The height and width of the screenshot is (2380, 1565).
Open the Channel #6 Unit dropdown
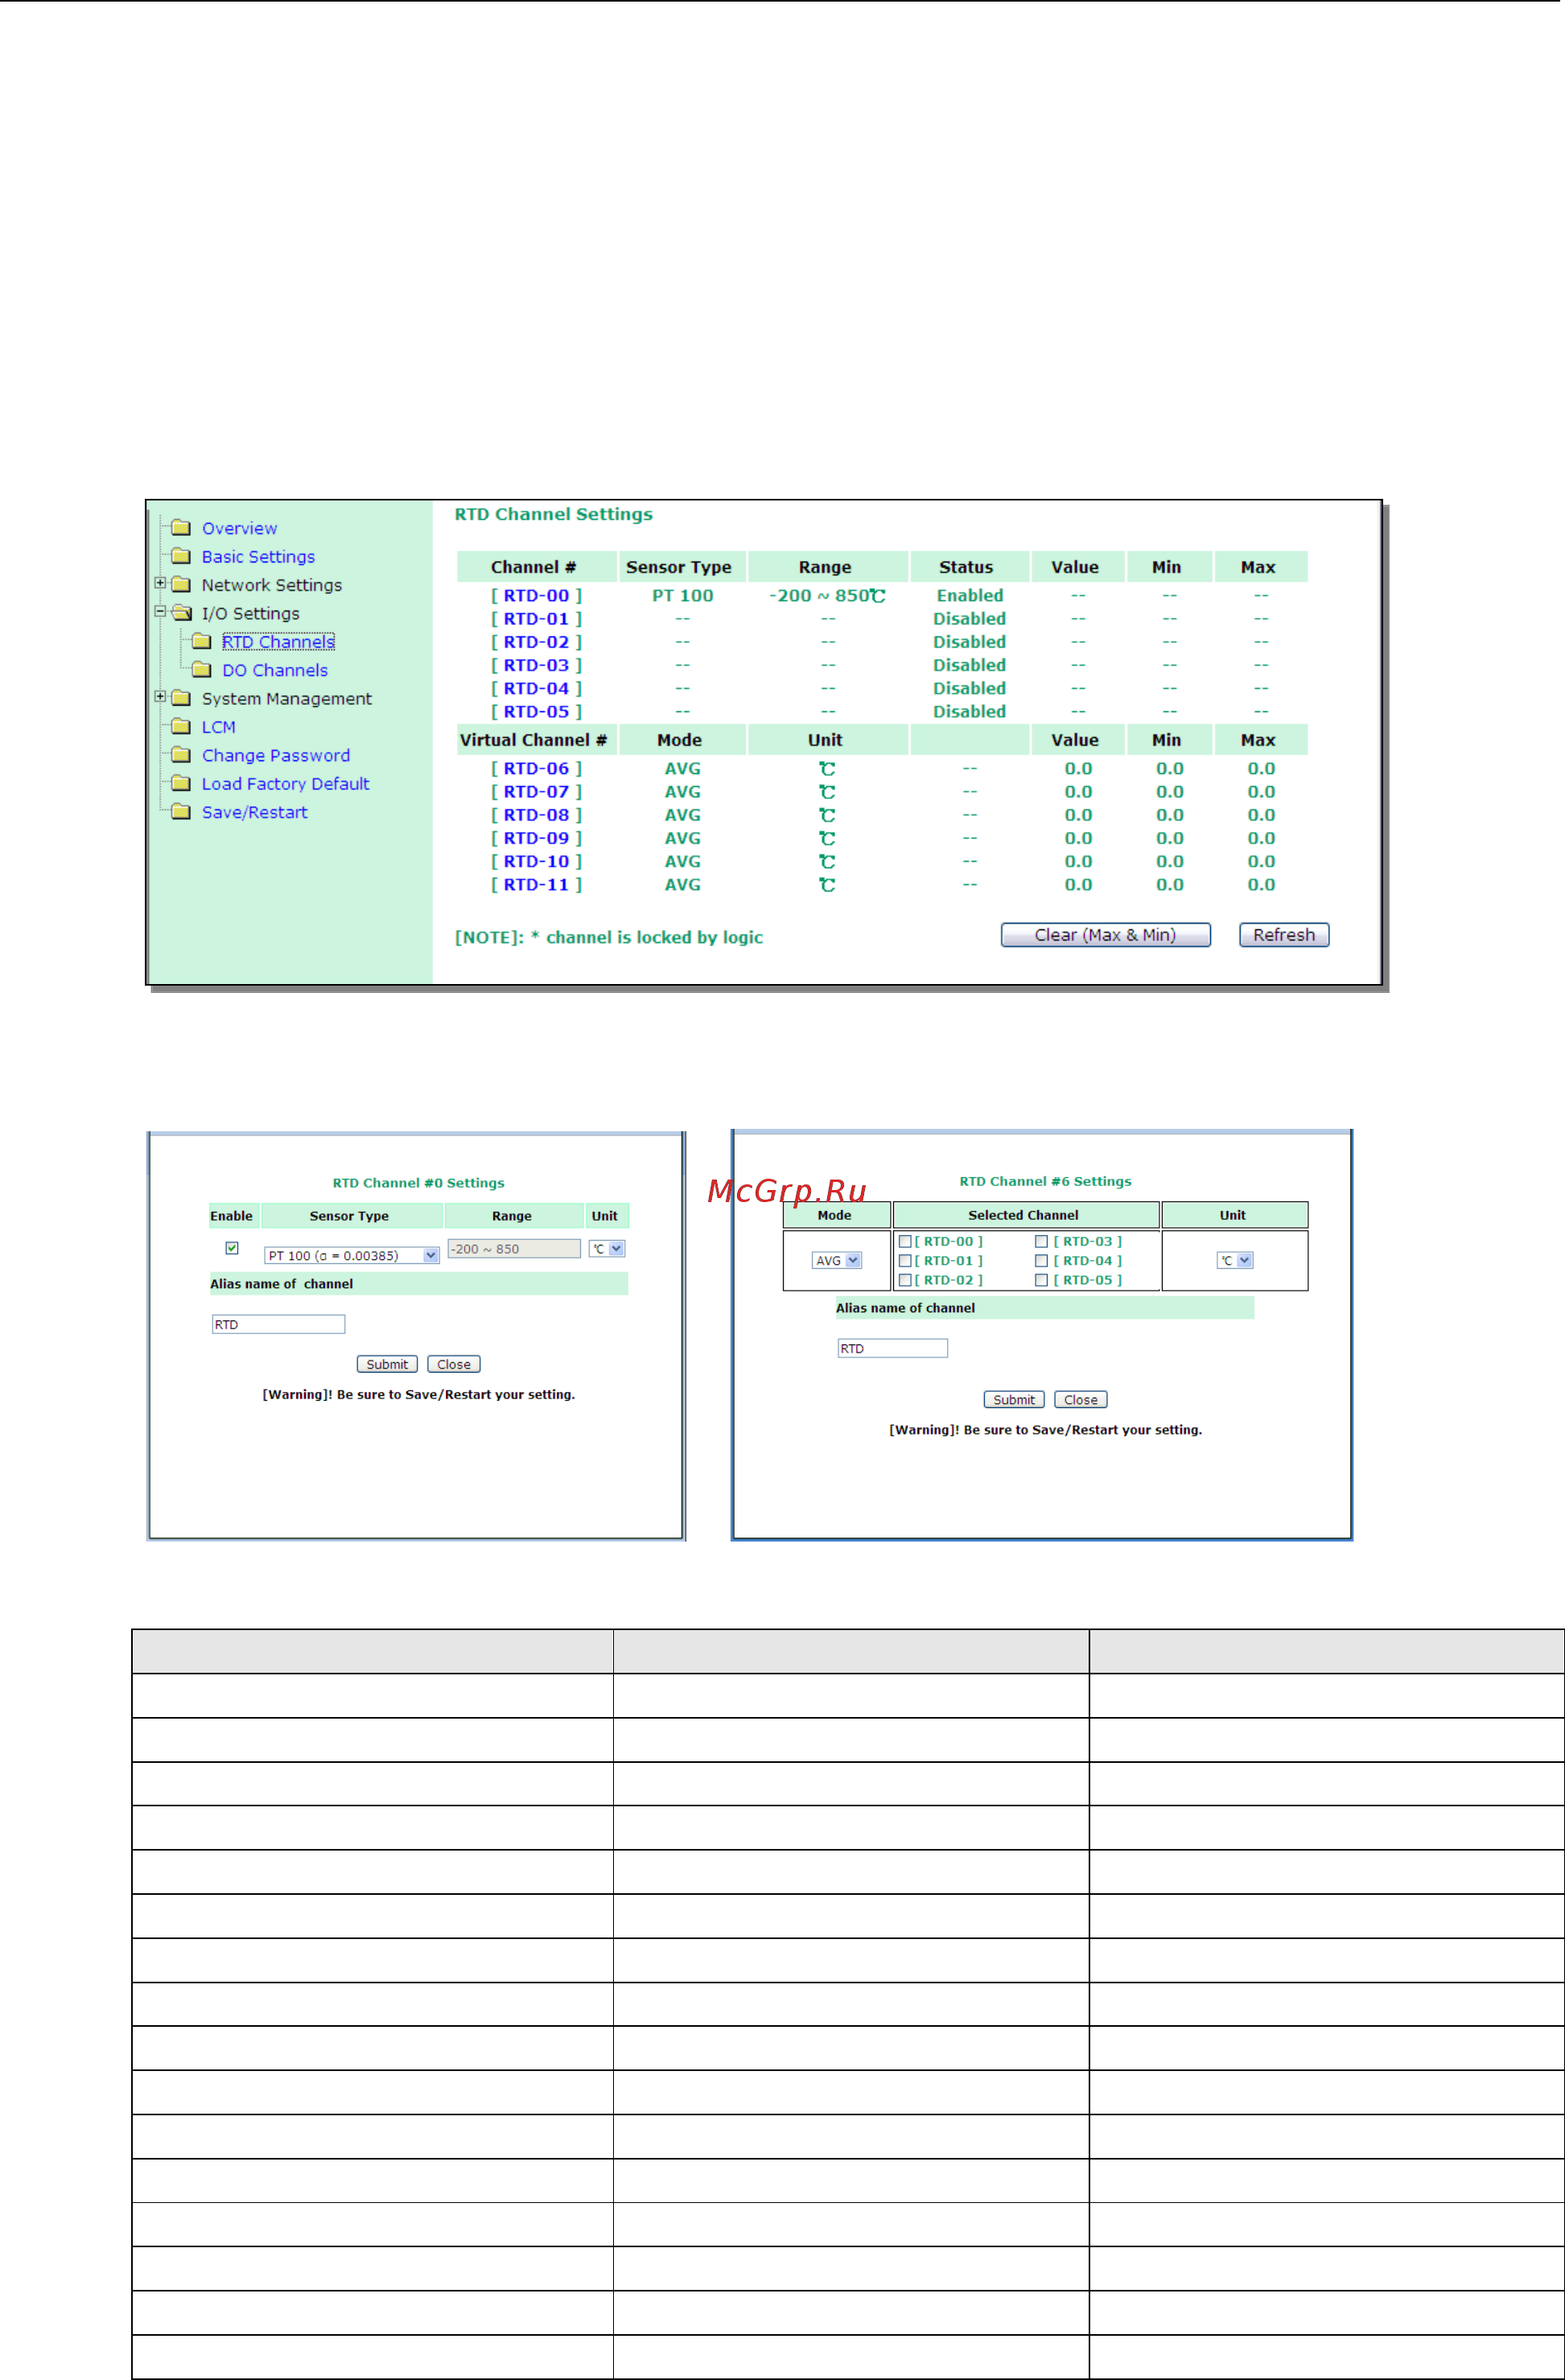(x=1235, y=1261)
